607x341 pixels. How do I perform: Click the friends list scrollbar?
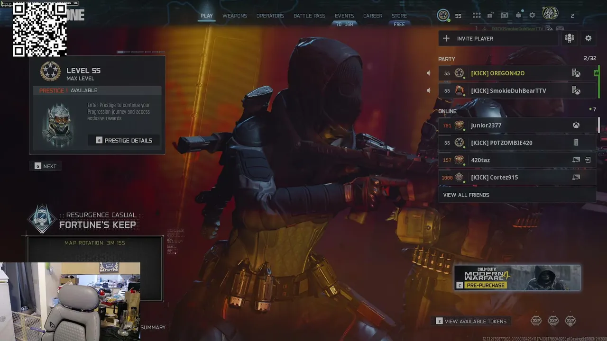point(599,125)
